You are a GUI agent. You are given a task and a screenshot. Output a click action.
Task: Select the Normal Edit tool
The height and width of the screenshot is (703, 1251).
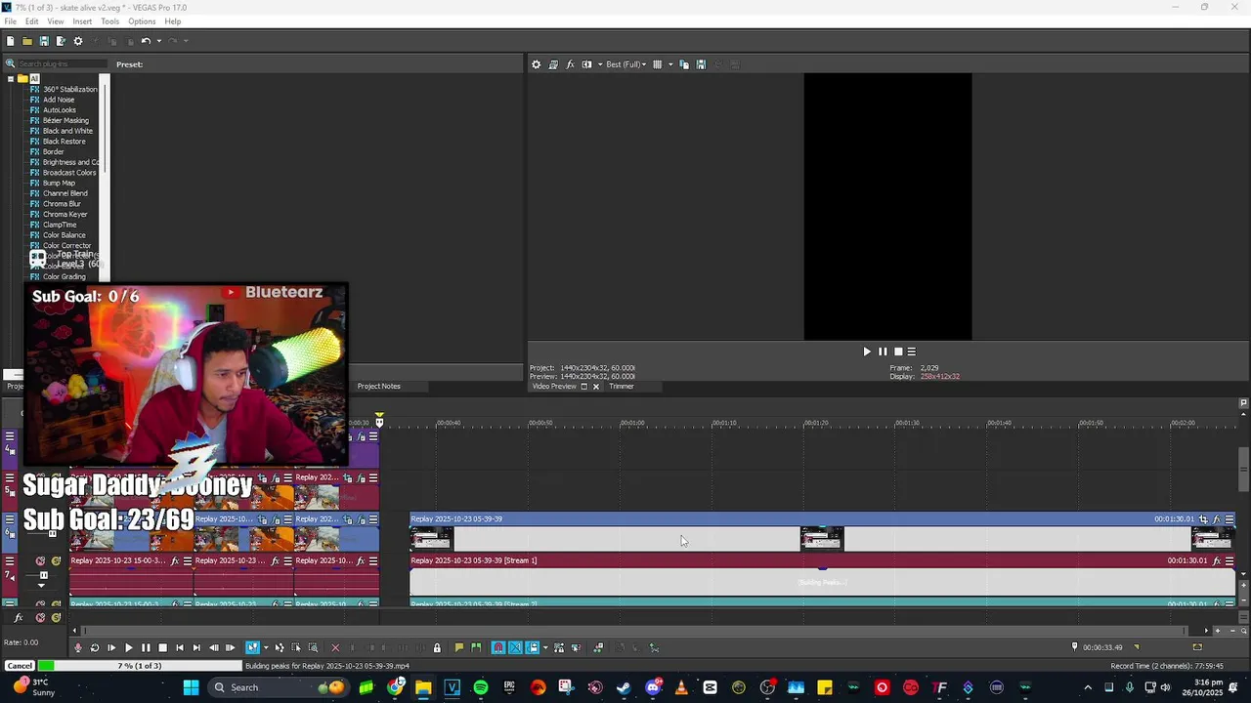pyautogui.click(x=252, y=647)
